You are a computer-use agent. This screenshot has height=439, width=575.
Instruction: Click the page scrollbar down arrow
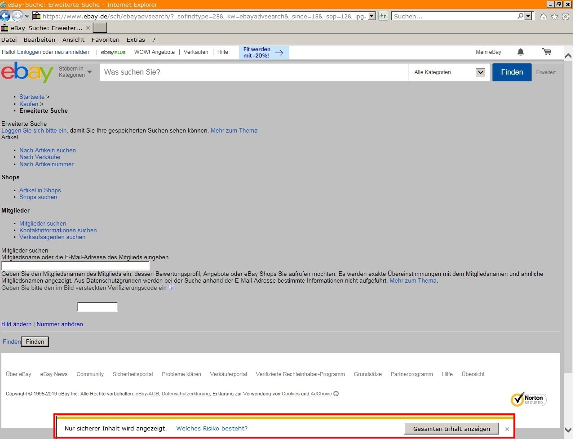coord(568,430)
